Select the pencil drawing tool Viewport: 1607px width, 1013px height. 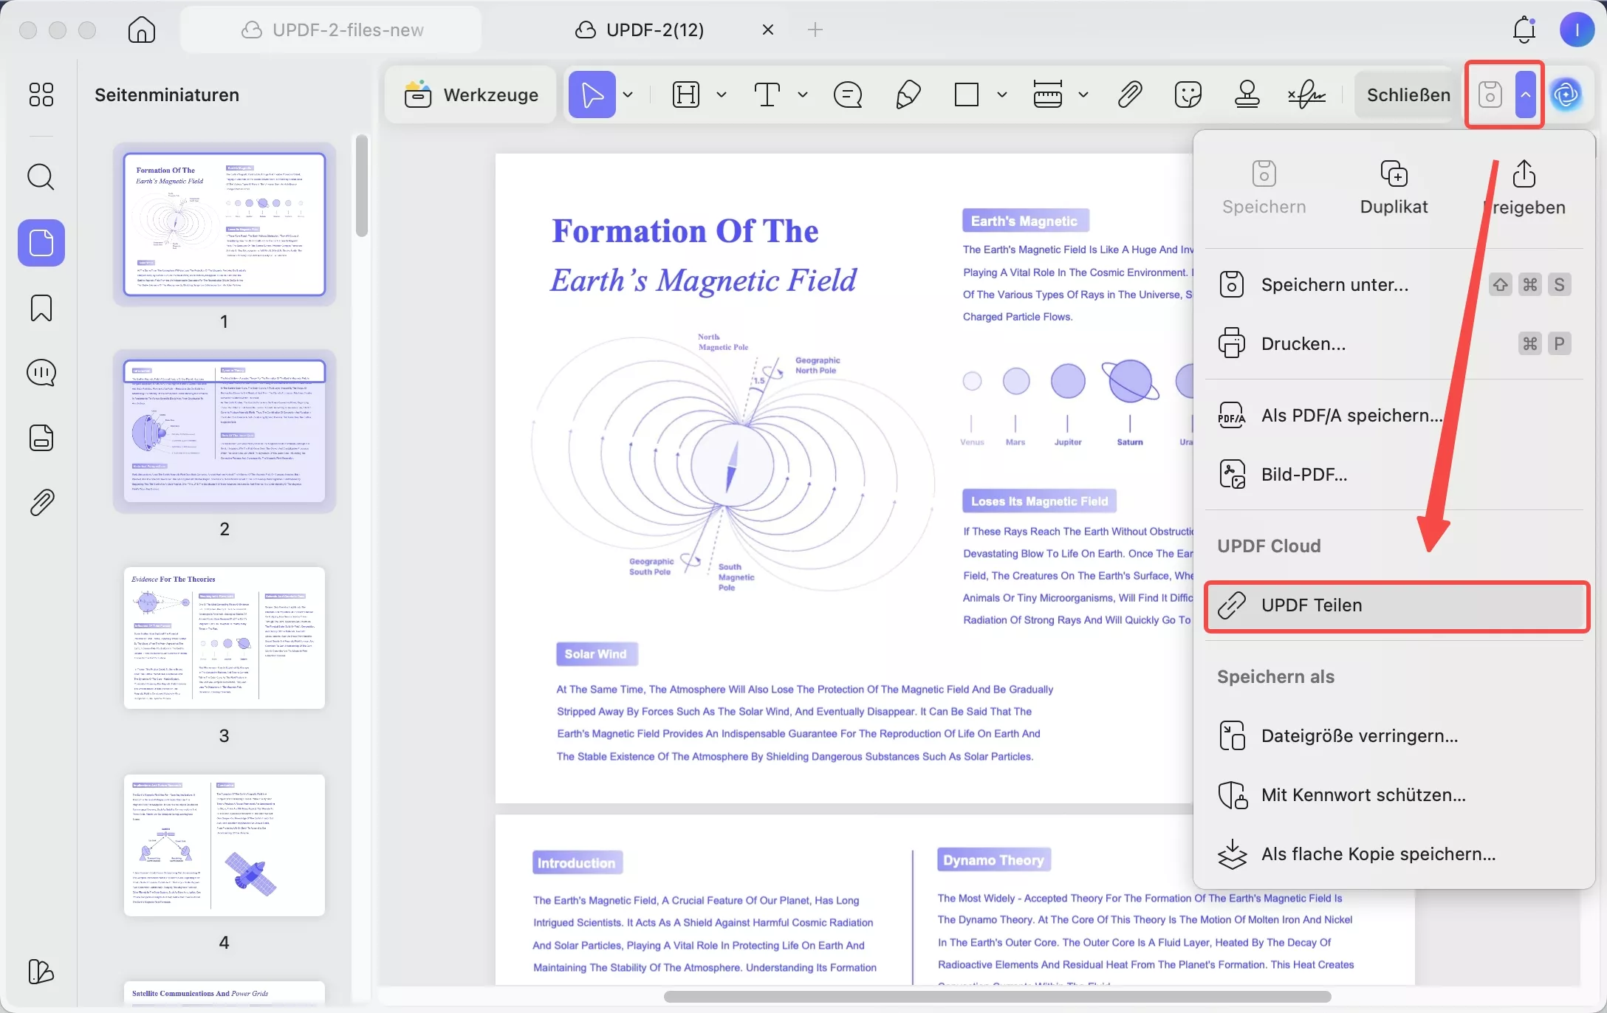[x=908, y=95]
